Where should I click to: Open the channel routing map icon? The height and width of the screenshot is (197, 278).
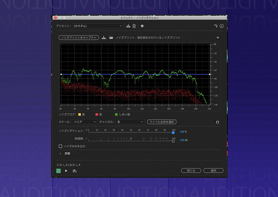[x=215, y=26]
